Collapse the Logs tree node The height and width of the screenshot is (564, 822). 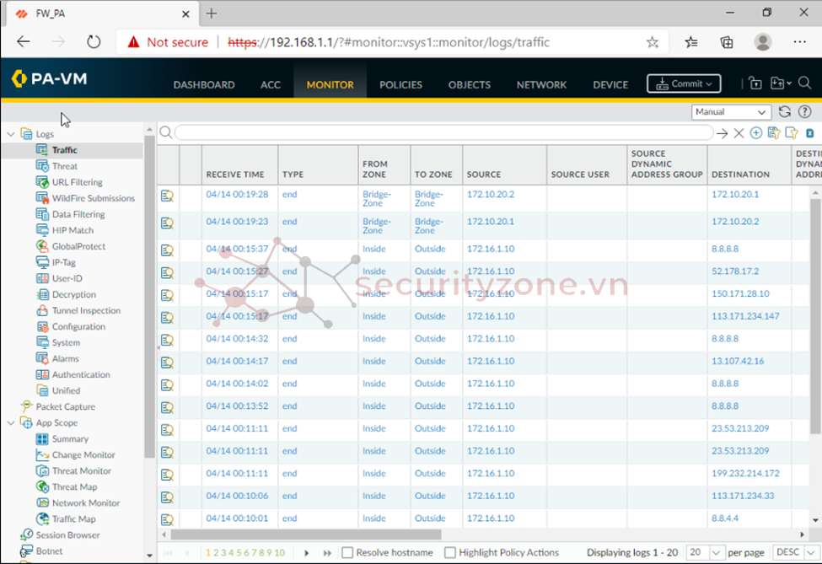(x=11, y=134)
